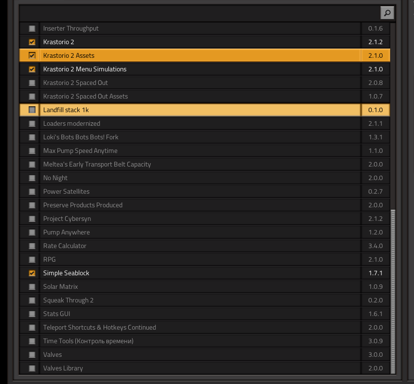The height and width of the screenshot is (384, 414).
Task: Select the Stats GUI mod entry
Action: (205, 314)
